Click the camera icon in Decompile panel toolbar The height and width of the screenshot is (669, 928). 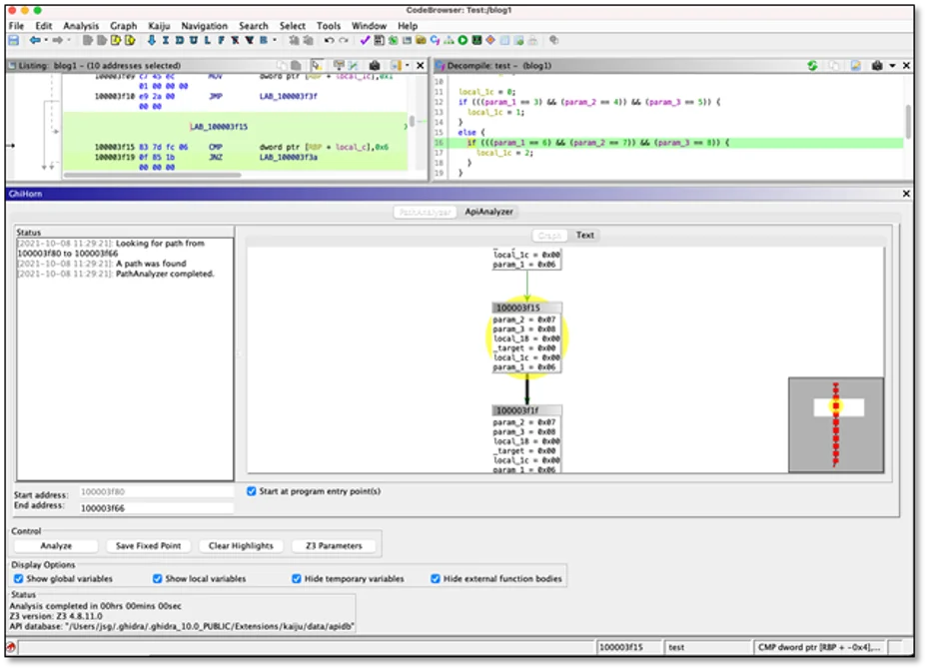[x=877, y=64]
